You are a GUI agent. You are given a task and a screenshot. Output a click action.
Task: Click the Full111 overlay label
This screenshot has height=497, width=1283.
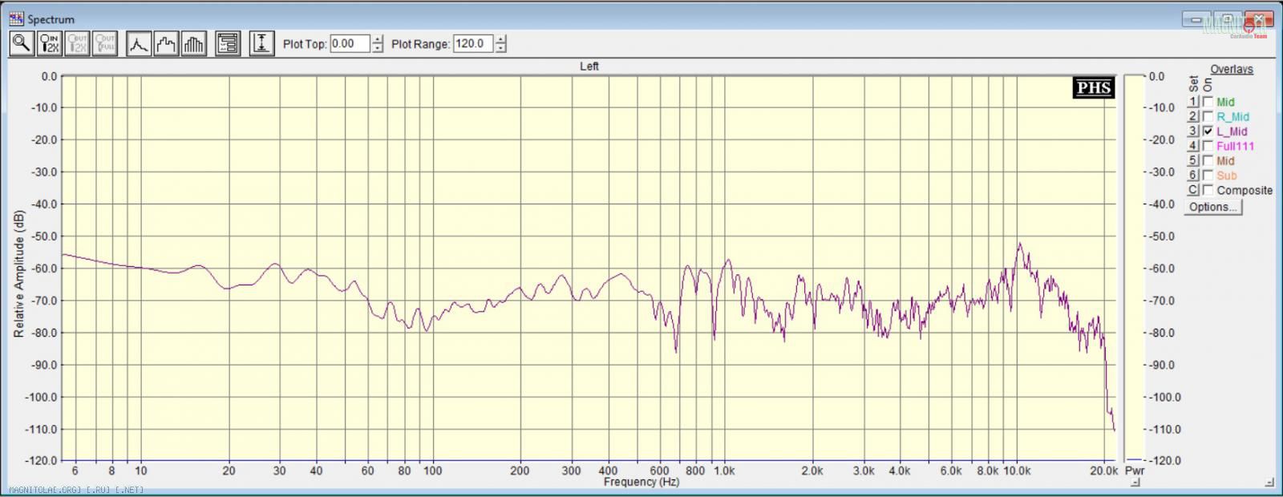(x=1235, y=146)
